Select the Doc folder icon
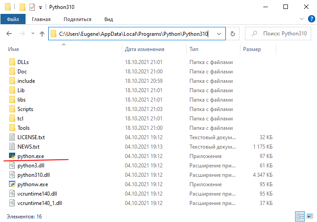The height and width of the screenshot is (222, 317). 12,71
